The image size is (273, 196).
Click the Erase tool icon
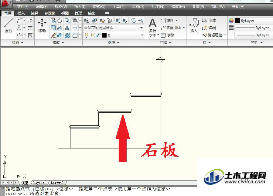click(53, 35)
